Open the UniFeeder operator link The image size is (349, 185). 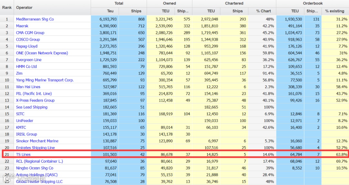point(25,121)
